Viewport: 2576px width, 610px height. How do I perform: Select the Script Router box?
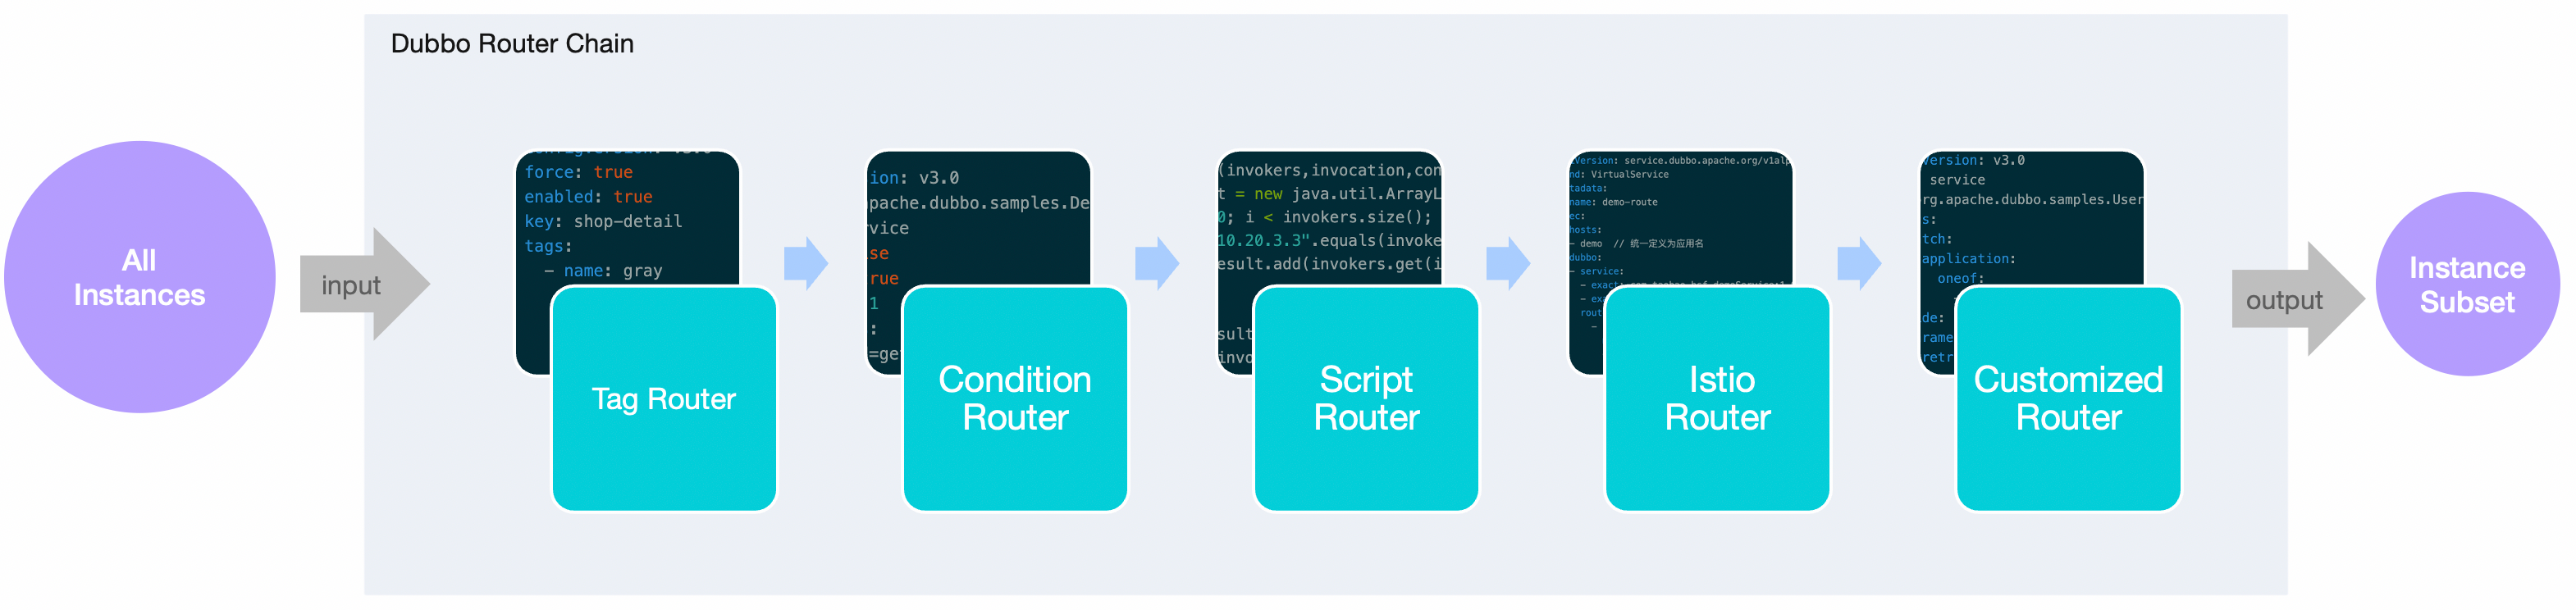coord(1366,399)
